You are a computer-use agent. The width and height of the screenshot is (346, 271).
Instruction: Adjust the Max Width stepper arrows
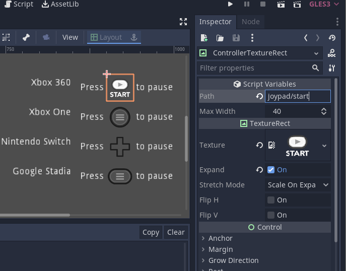coord(324,111)
